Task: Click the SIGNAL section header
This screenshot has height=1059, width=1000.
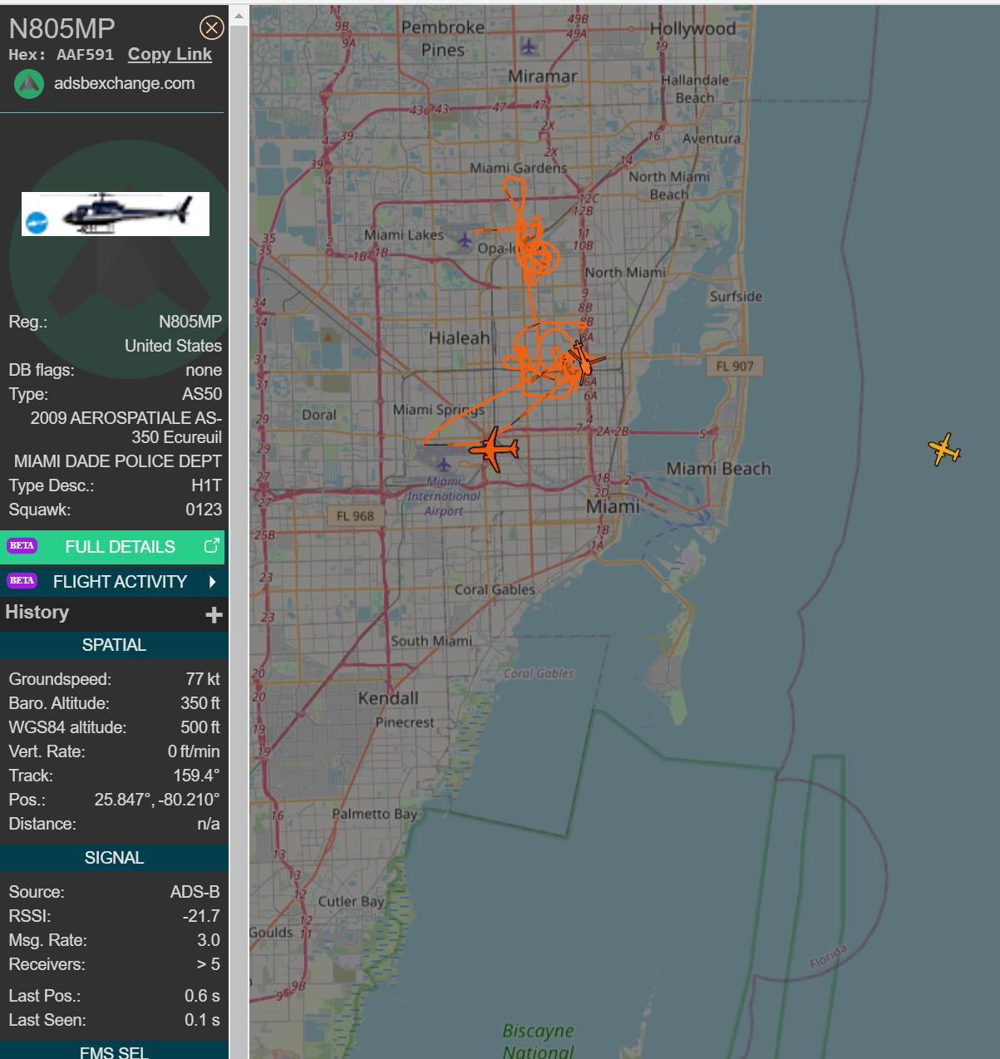Action: [x=114, y=858]
